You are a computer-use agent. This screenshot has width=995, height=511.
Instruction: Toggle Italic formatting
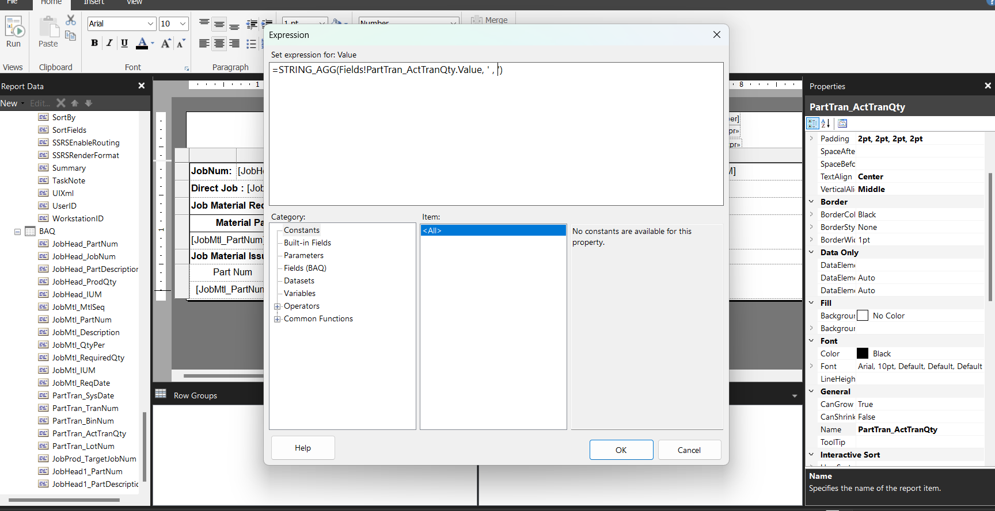[x=109, y=43]
